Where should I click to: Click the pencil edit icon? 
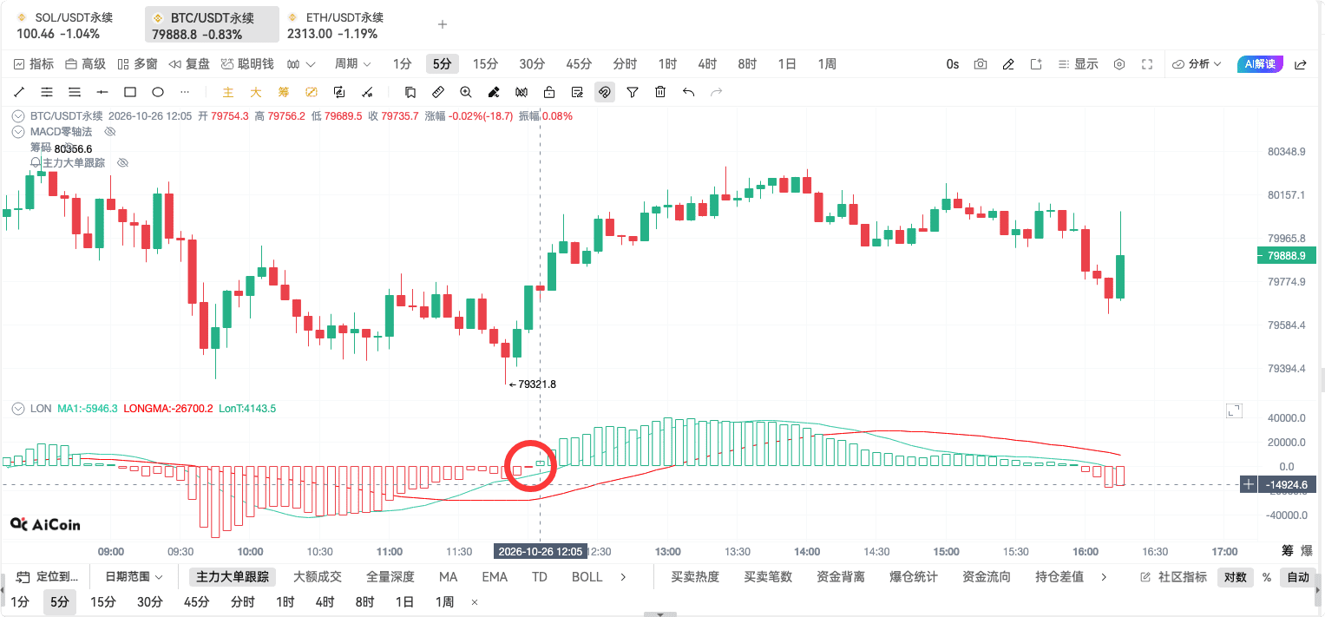1008,64
